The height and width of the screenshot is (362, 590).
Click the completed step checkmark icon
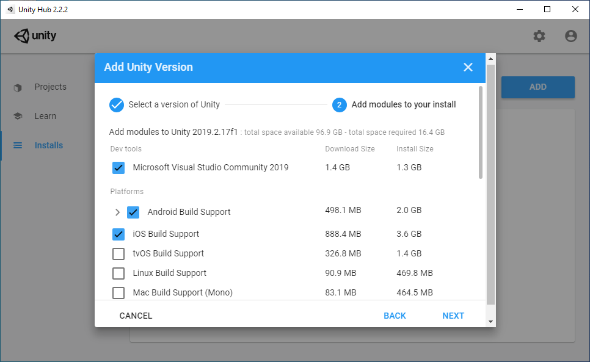[117, 105]
